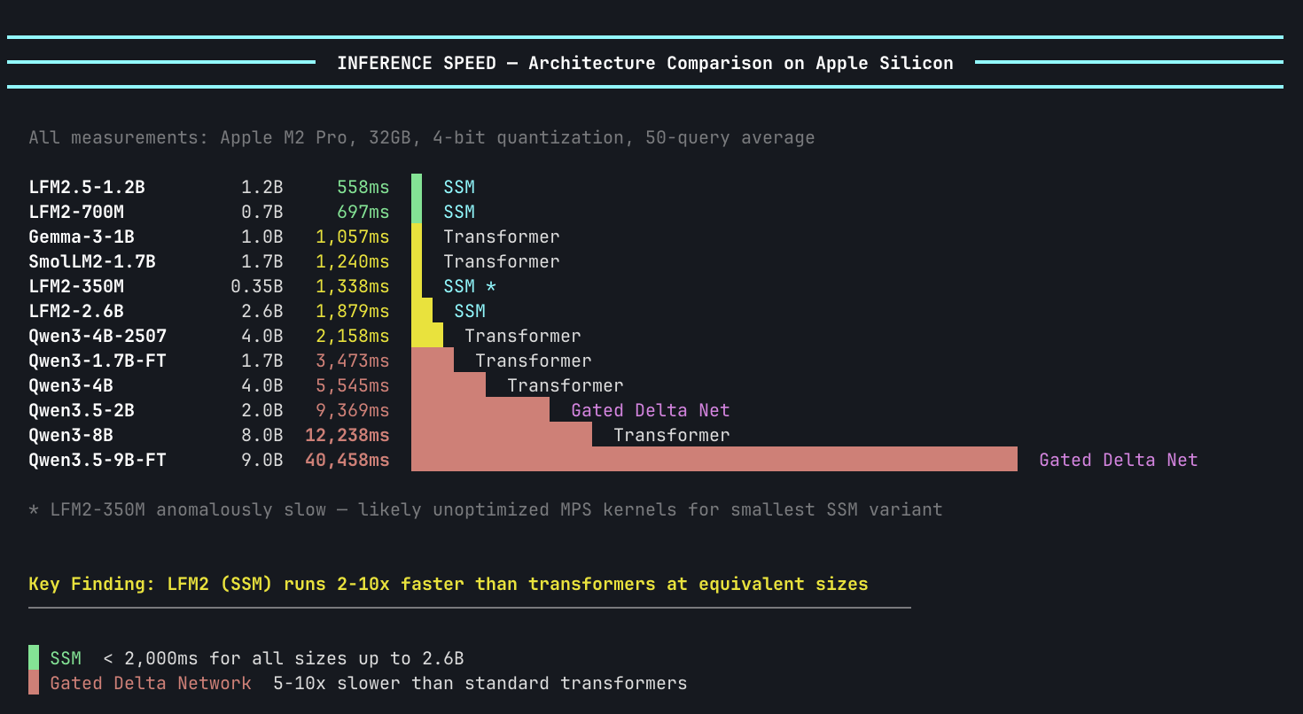Click the green SSM legend swatch
The image size is (1303, 714).
tap(34, 657)
